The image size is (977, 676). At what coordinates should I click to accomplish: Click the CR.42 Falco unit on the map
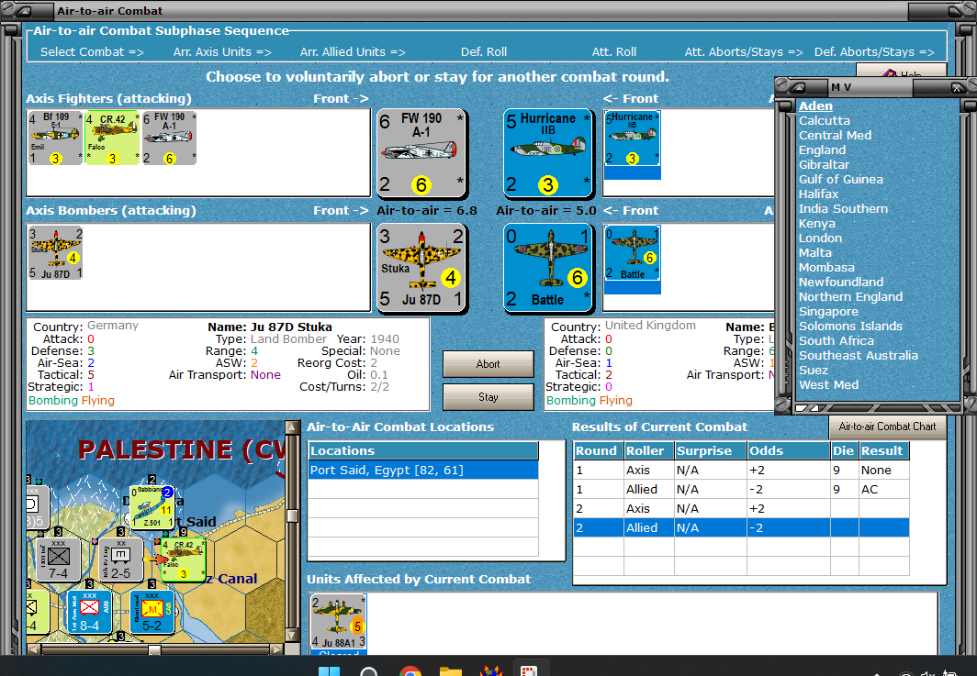pyautogui.click(x=184, y=560)
